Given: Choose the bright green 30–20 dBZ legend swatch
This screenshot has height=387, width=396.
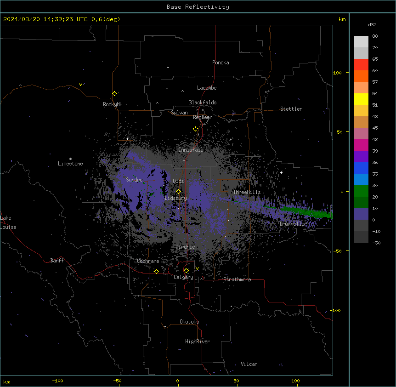Looking at the screenshot, I should pos(361,191).
